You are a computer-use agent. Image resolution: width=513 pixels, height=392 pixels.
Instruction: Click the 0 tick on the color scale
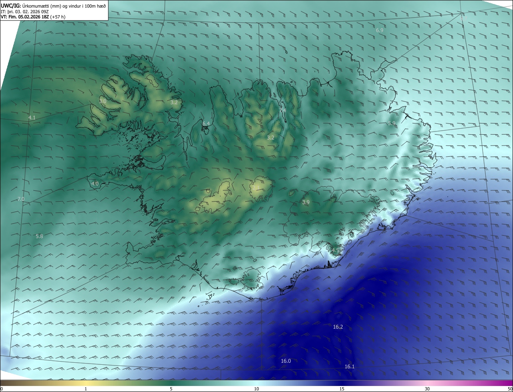2,389
